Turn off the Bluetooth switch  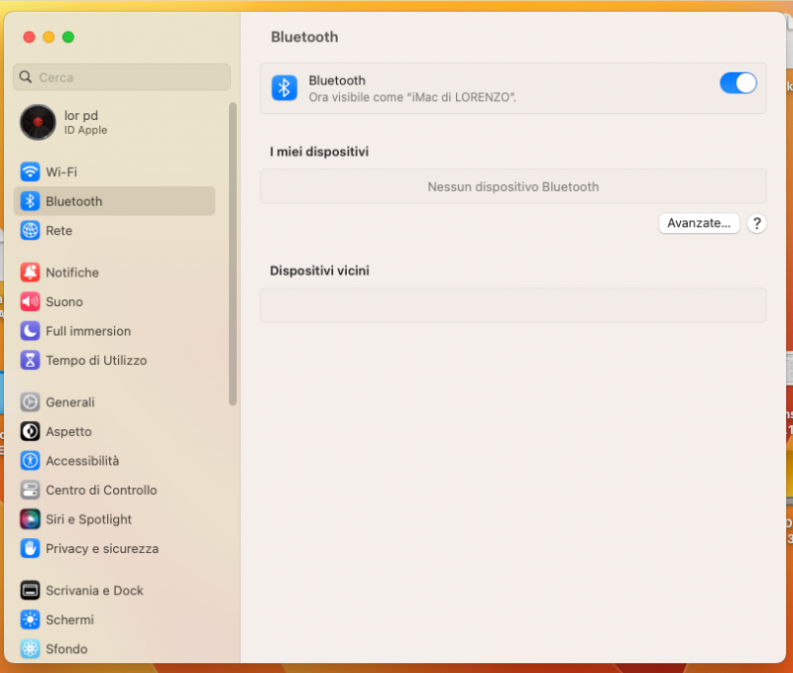click(x=737, y=83)
